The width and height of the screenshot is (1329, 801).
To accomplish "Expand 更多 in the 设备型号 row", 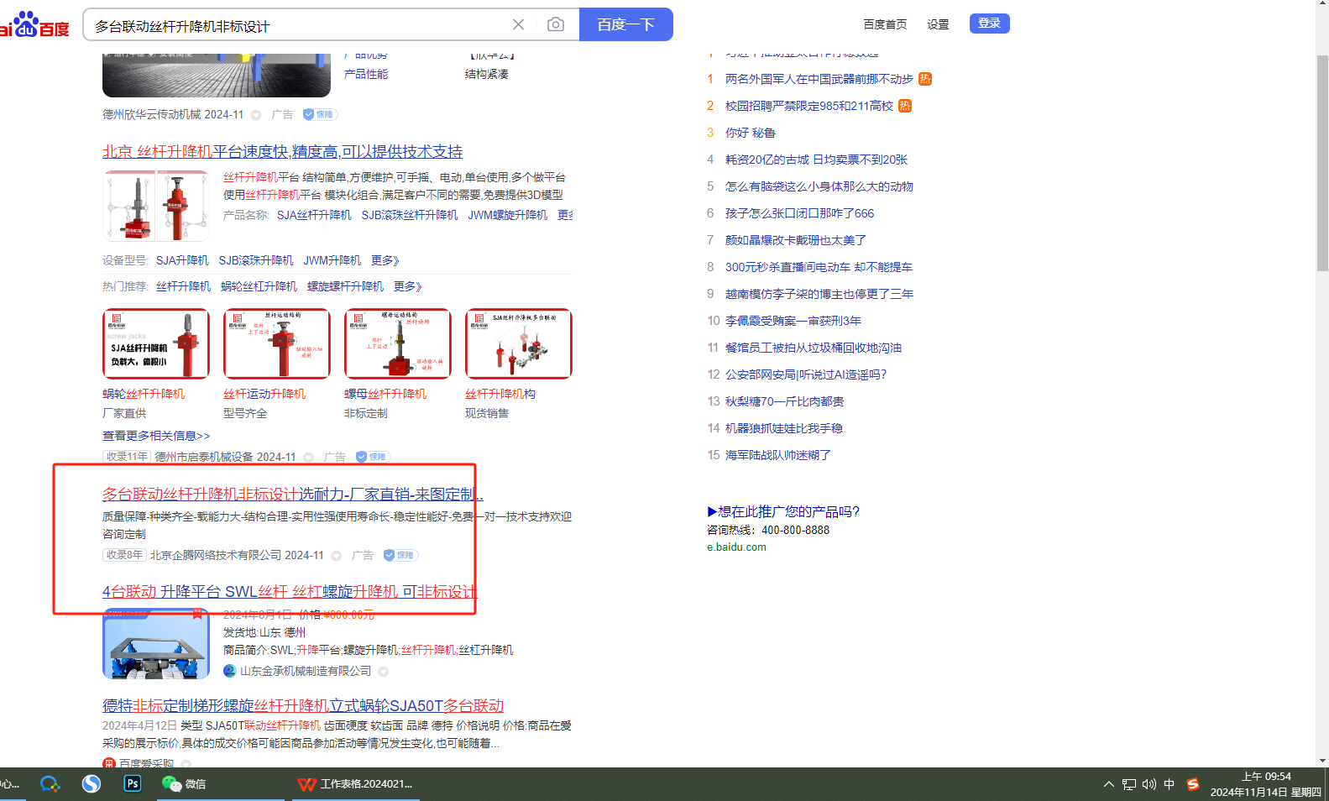I will pyautogui.click(x=385, y=260).
